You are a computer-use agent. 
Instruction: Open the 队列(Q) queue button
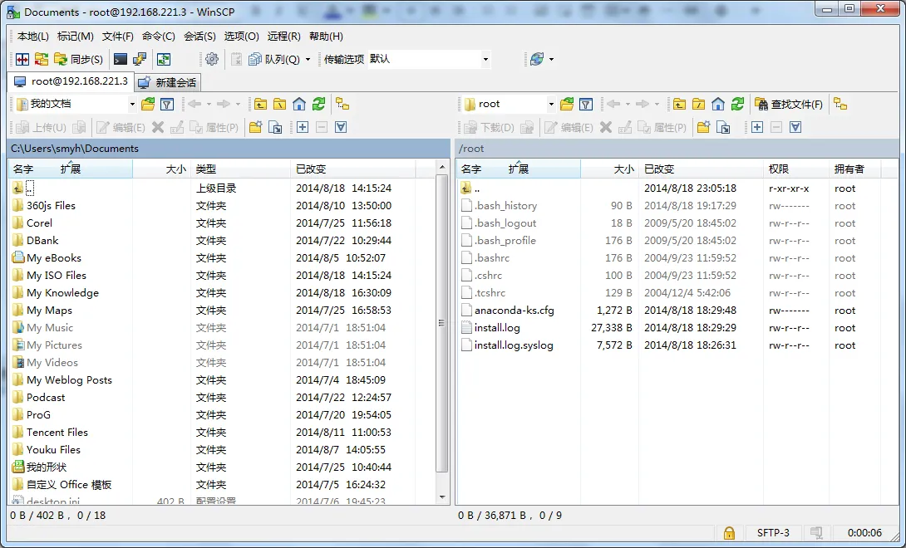(x=274, y=59)
